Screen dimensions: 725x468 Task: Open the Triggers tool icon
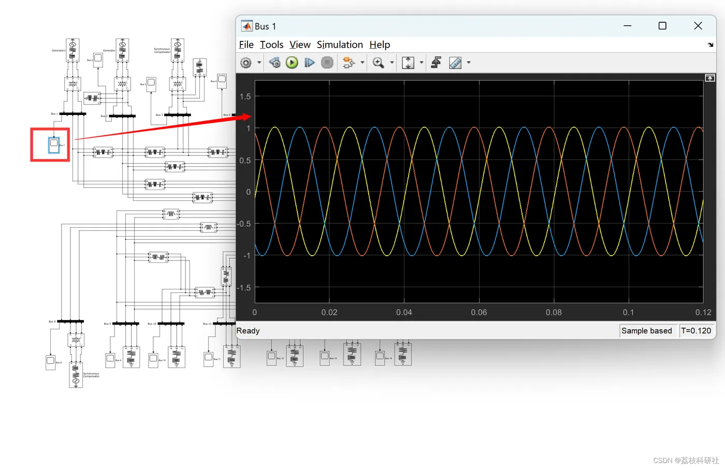coord(436,63)
